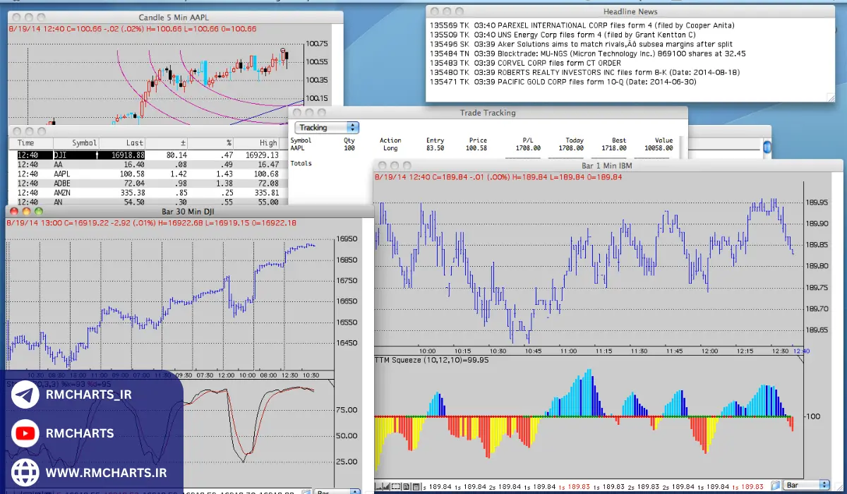Image resolution: width=847 pixels, height=494 pixels.
Task: Click the Last column header in quote list
Action: tap(134, 143)
